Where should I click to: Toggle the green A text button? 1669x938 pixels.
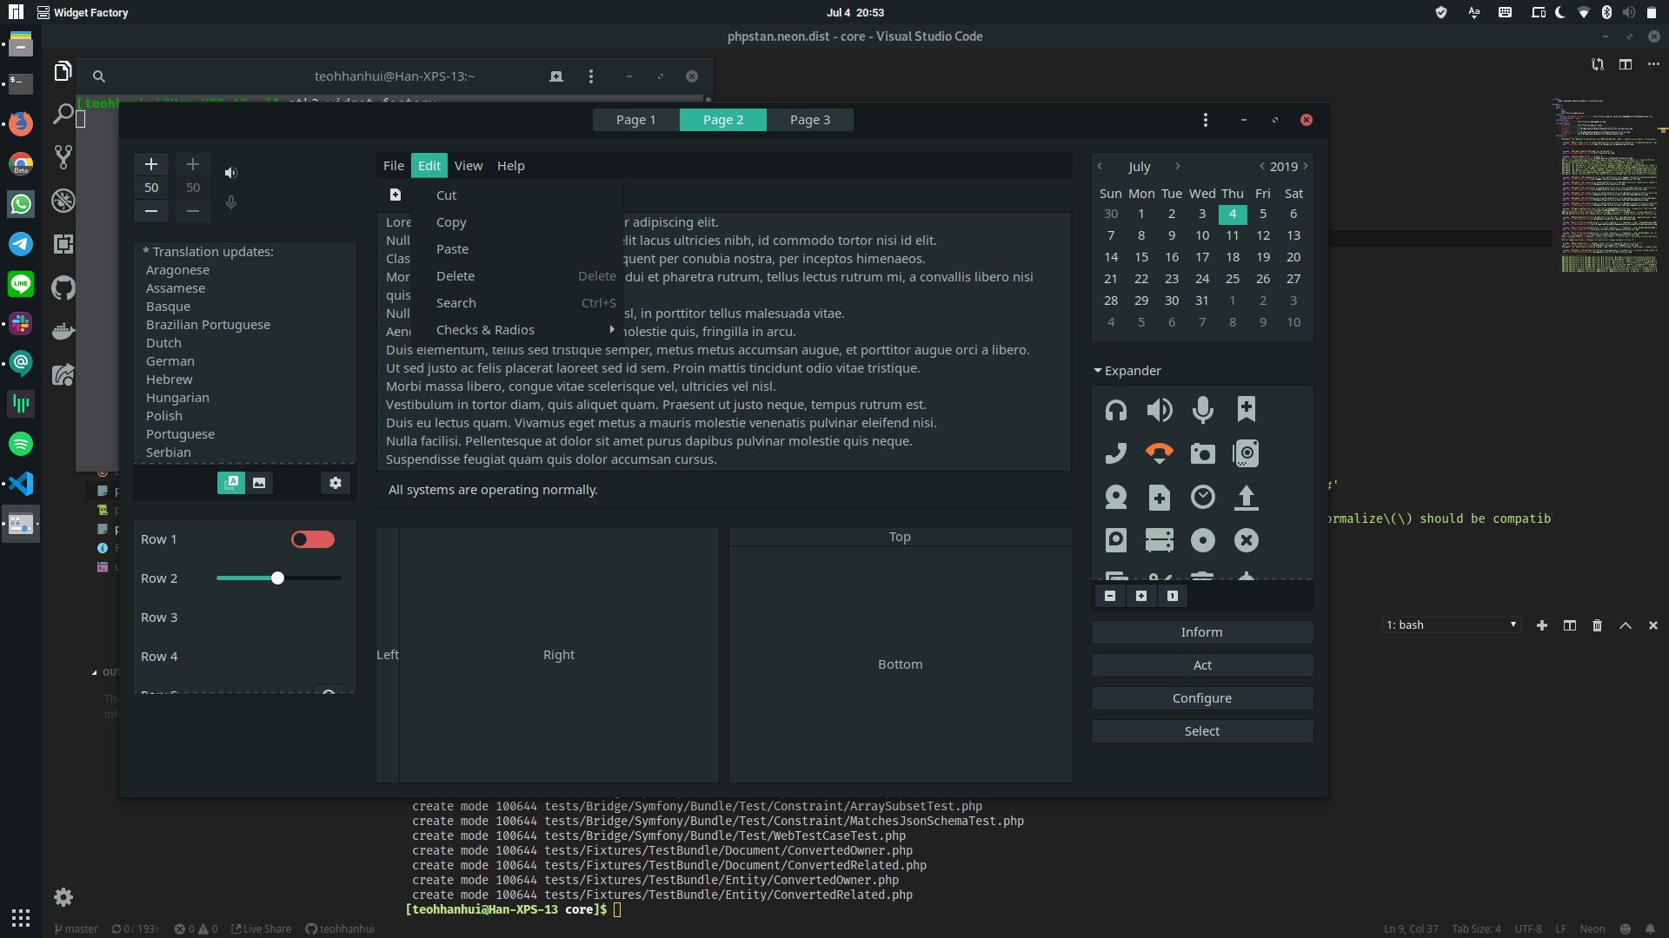tap(230, 483)
